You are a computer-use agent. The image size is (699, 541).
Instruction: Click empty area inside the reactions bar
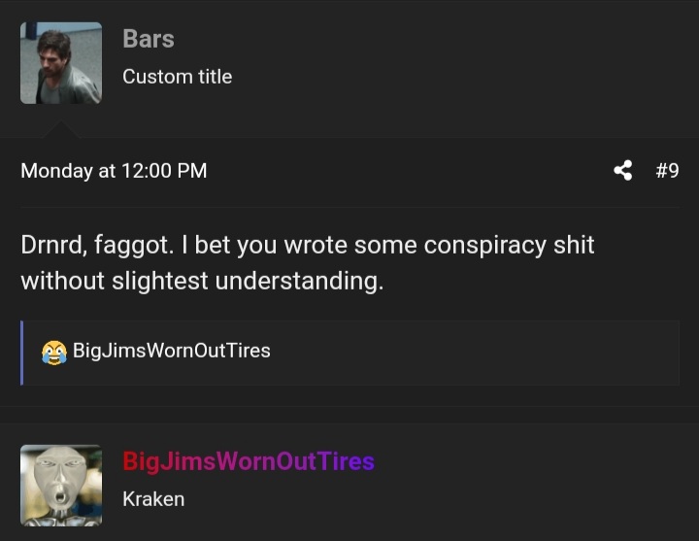[x=473, y=353]
